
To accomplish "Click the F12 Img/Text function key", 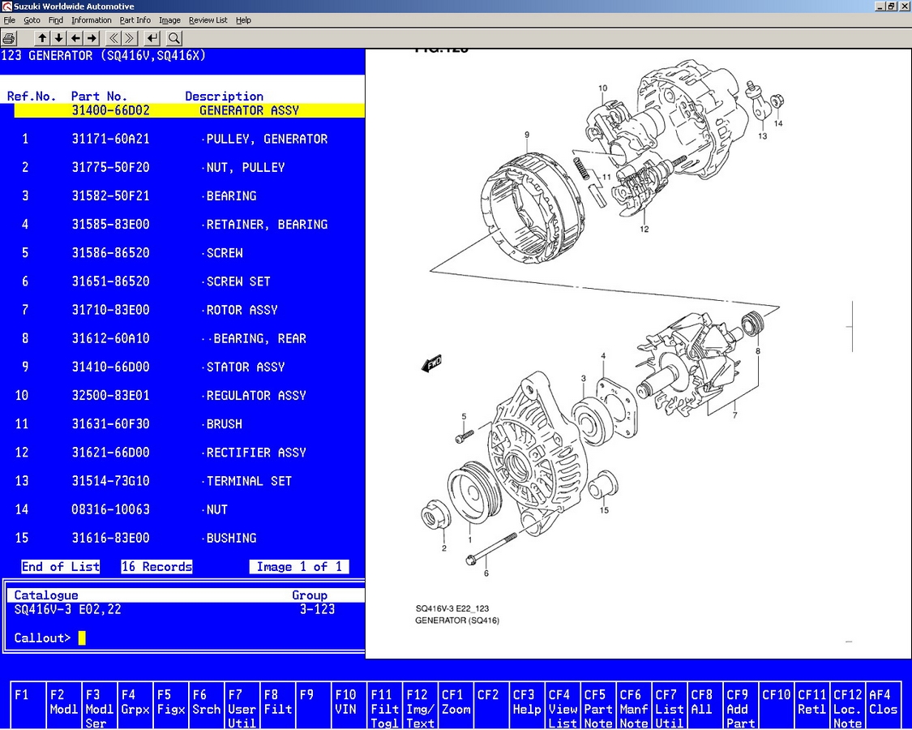I will [420, 705].
